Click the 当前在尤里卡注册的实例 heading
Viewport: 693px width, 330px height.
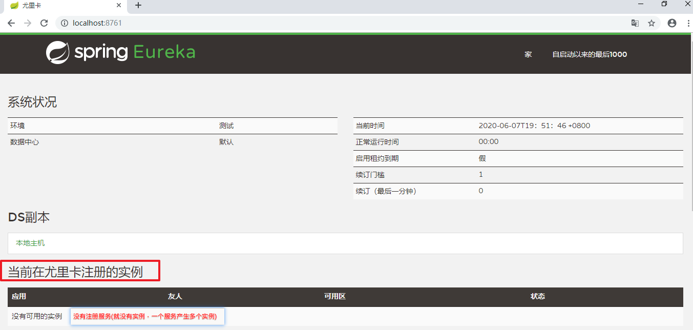coord(75,272)
